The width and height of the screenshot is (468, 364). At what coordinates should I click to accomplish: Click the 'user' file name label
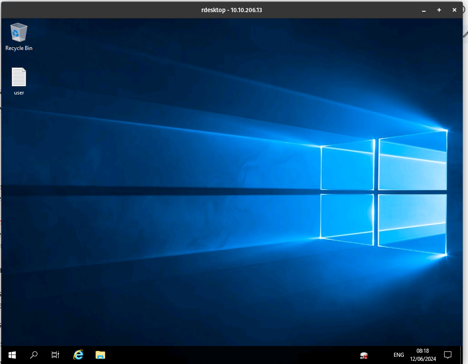tap(19, 93)
